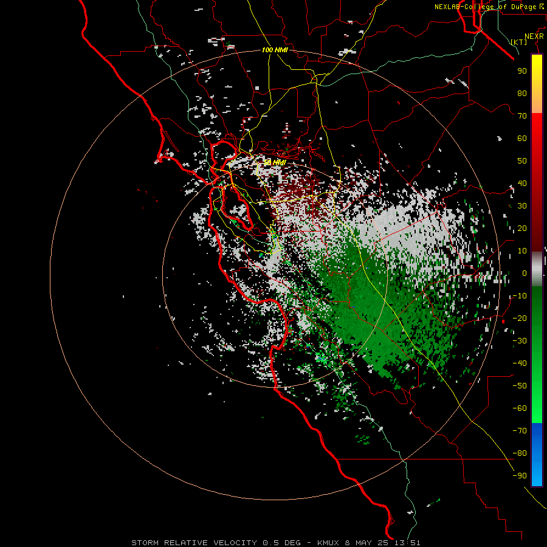The height and width of the screenshot is (547, 547).
Task: Click the "NEXR" label above the scale
Action: (x=534, y=36)
